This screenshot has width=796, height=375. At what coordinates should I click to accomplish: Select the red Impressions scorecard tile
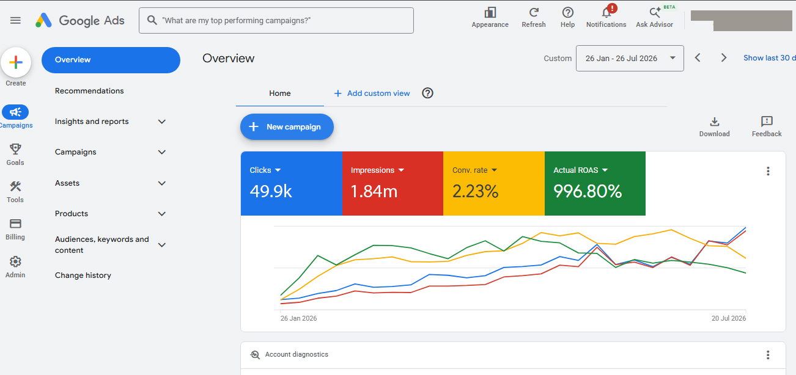[x=392, y=183]
